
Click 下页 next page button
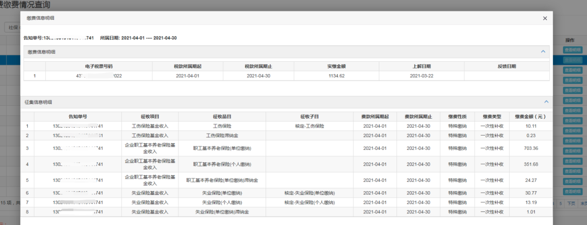click(x=571, y=203)
